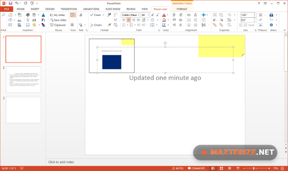Save the presentation from quick access toolbar

coord(11,3)
